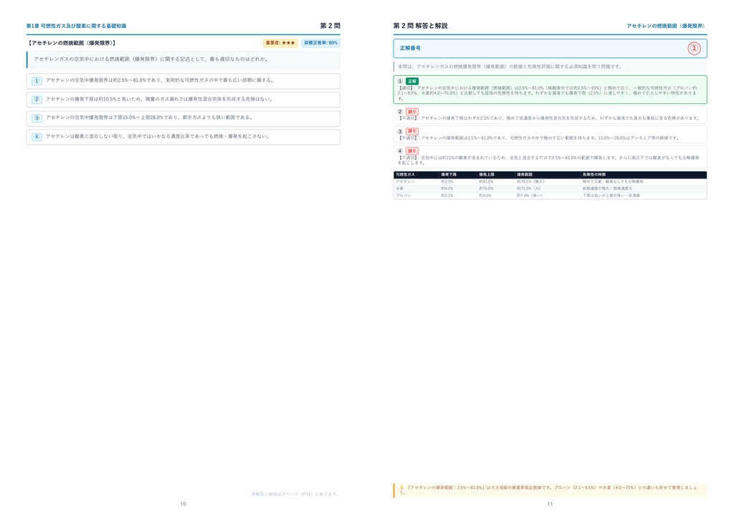
Task: Click the lightbulb icon in the yellow tip bar
Action: tap(401, 487)
